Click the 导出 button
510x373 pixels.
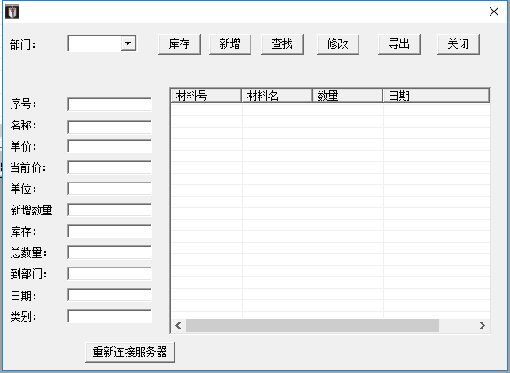point(399,44)
